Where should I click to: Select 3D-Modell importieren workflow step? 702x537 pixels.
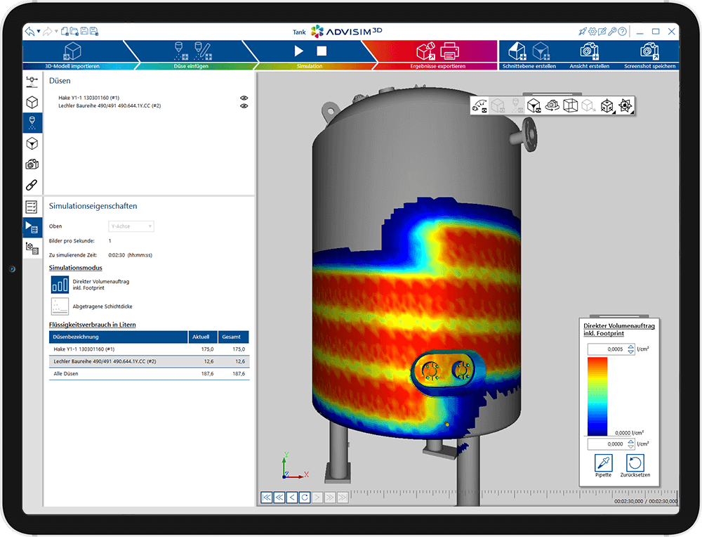(x=72, y=66)
